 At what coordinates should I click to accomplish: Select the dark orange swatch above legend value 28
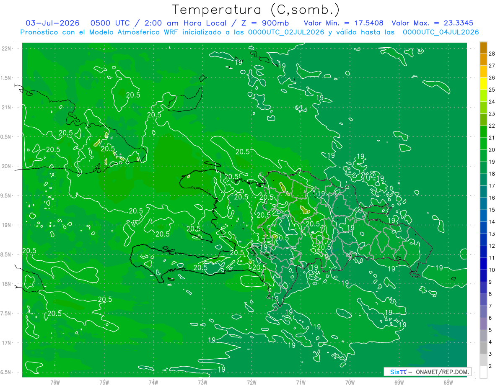tap(484, 48)
